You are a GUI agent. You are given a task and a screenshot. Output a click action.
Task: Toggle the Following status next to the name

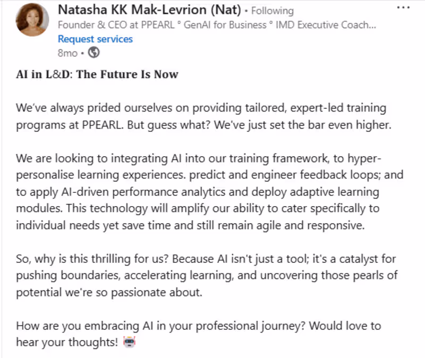pyautogui.click(x=272, y=10)
